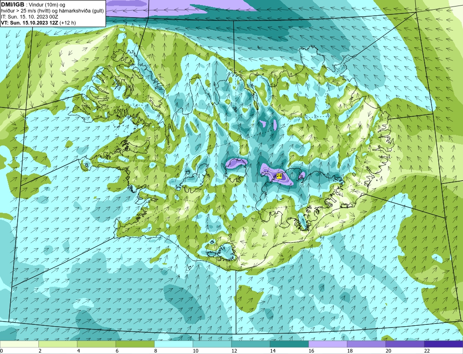Click the legend scale label 8
Viewport: 463px width, 354px height.
pyautogui.click(x=156, y=351)
